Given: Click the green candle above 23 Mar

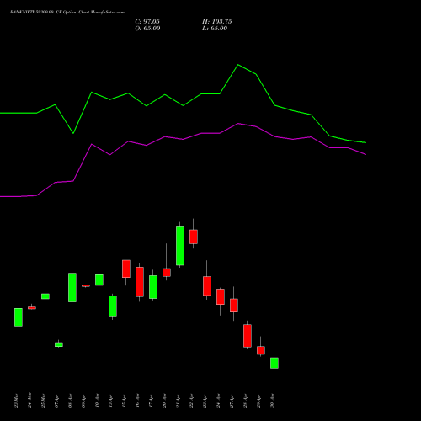Looking at the screenshot, I should pos(19,317).
